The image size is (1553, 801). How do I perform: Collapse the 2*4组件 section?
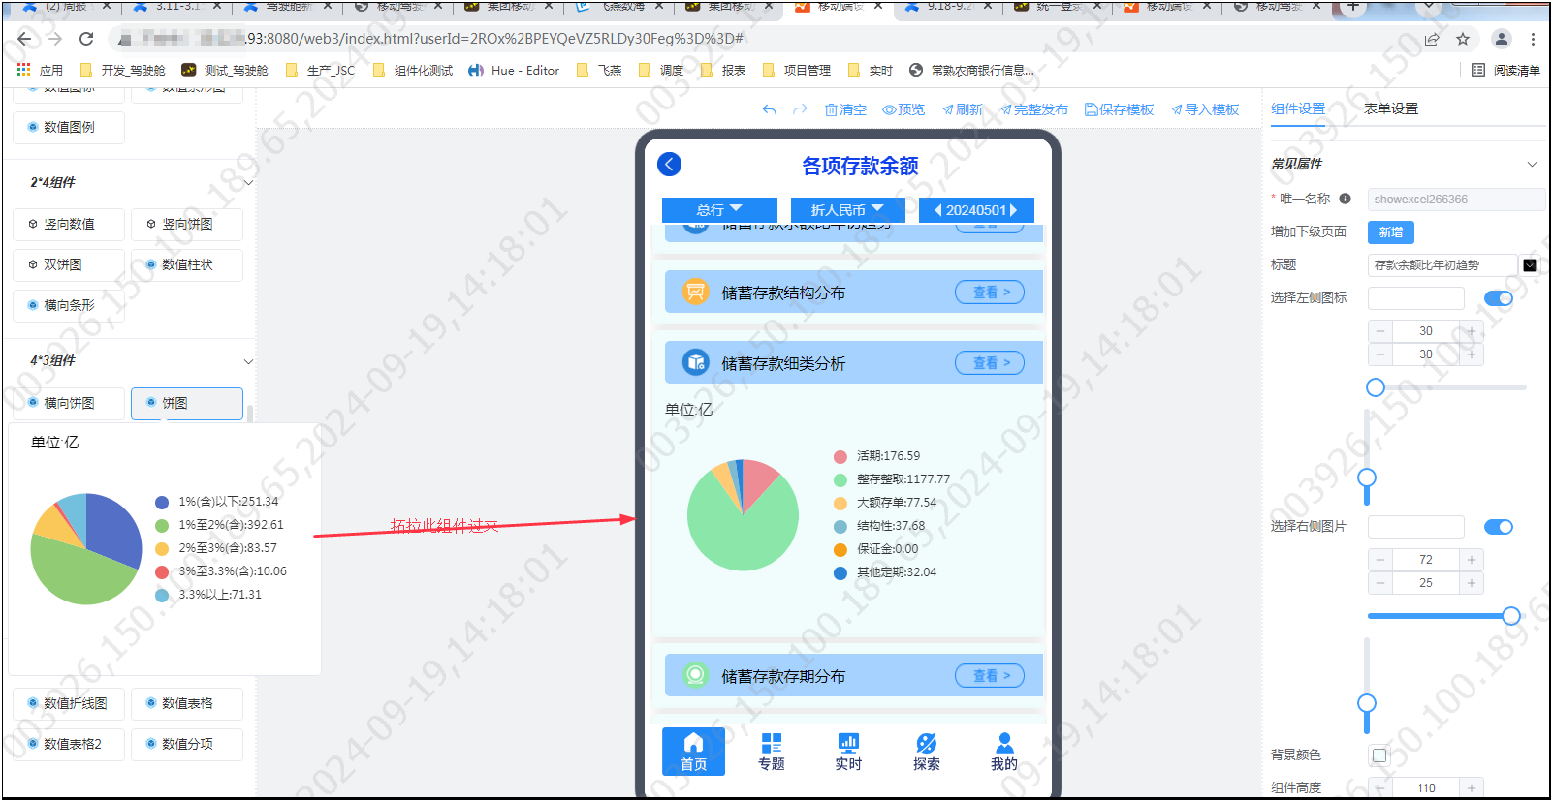click(x=248, y=183)
